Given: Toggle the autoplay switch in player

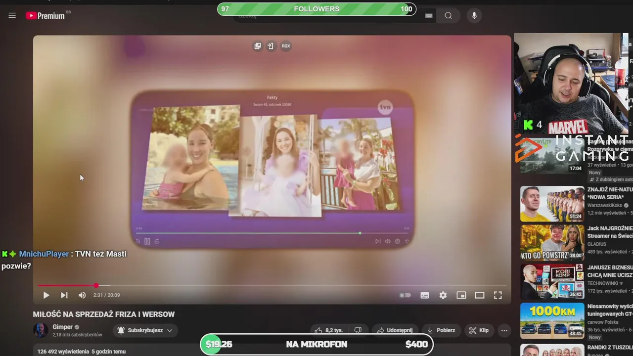Looking at the screenshot, I should point(406,295).
